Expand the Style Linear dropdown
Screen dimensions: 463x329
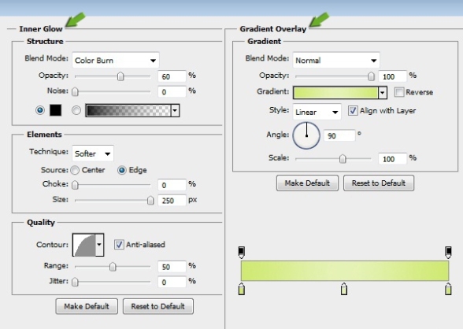(x=317, y=112)
